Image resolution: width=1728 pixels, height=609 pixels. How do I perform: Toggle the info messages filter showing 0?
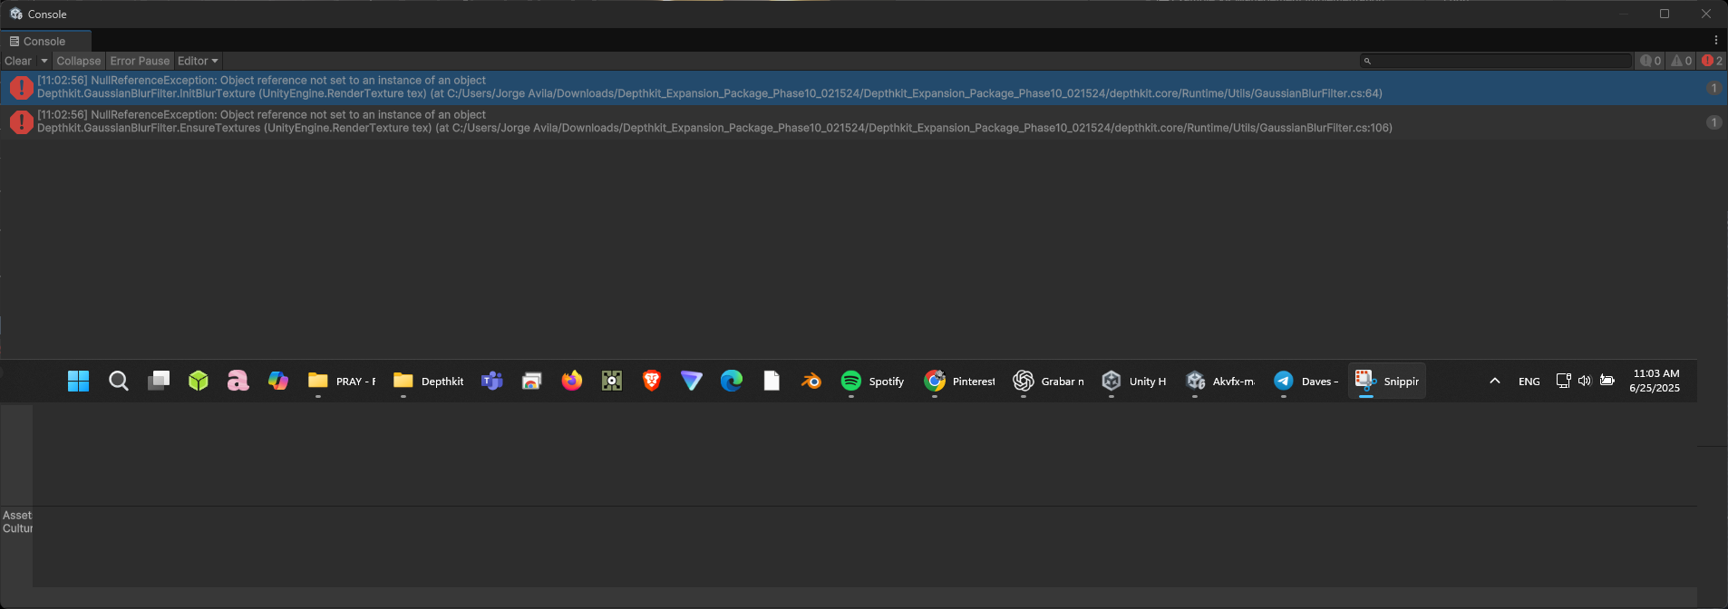1650,61
